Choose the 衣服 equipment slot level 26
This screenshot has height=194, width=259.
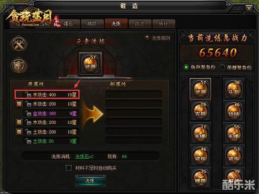200,111
